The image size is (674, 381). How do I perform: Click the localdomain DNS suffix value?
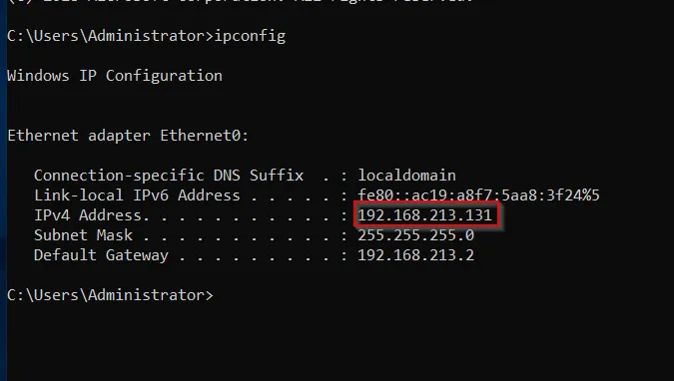[406, 176]
